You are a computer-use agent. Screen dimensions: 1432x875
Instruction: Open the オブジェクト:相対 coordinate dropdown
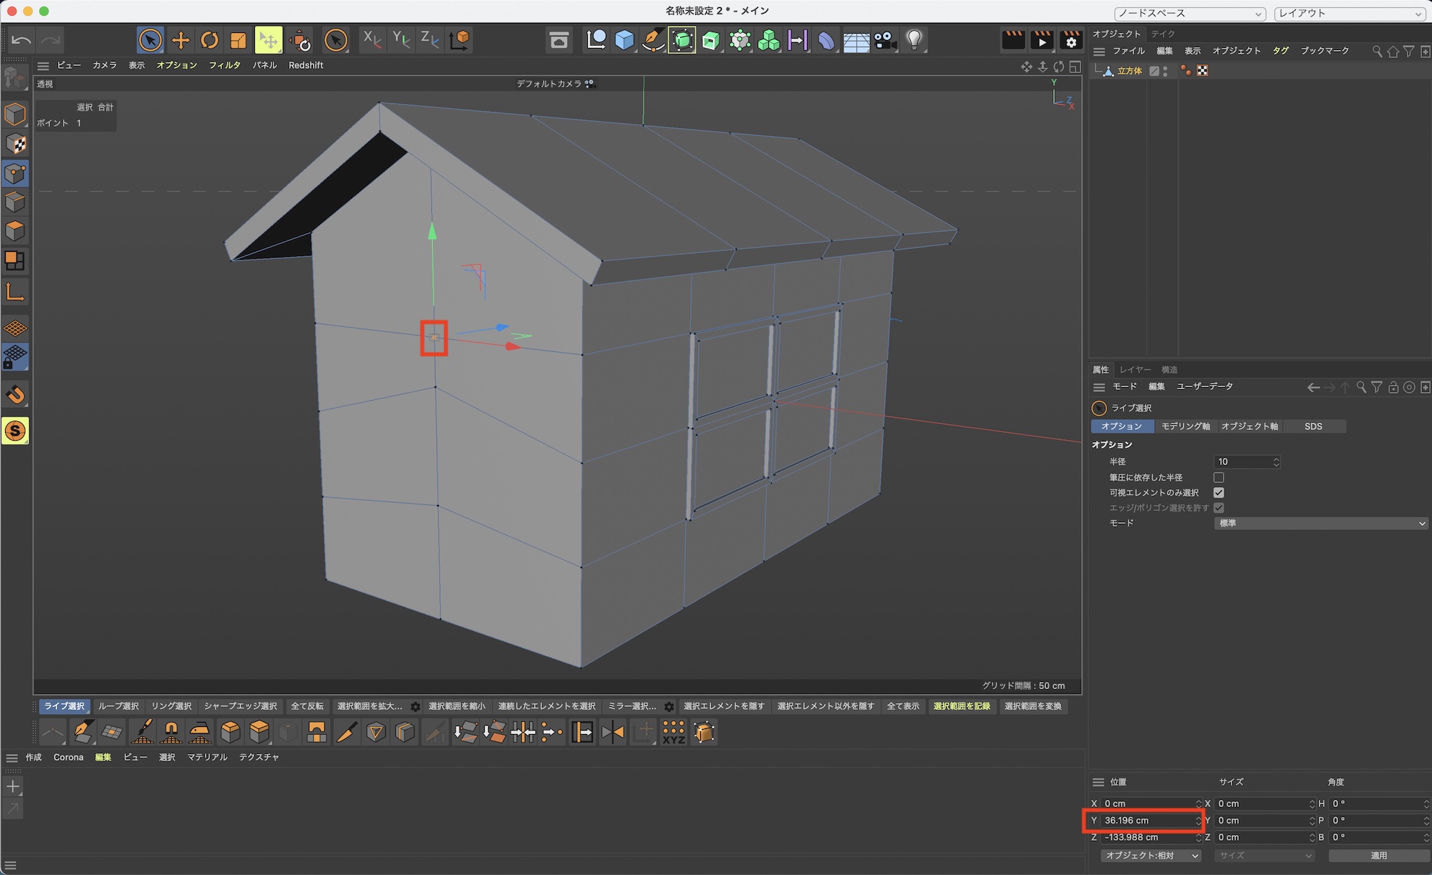[1151, 855]
